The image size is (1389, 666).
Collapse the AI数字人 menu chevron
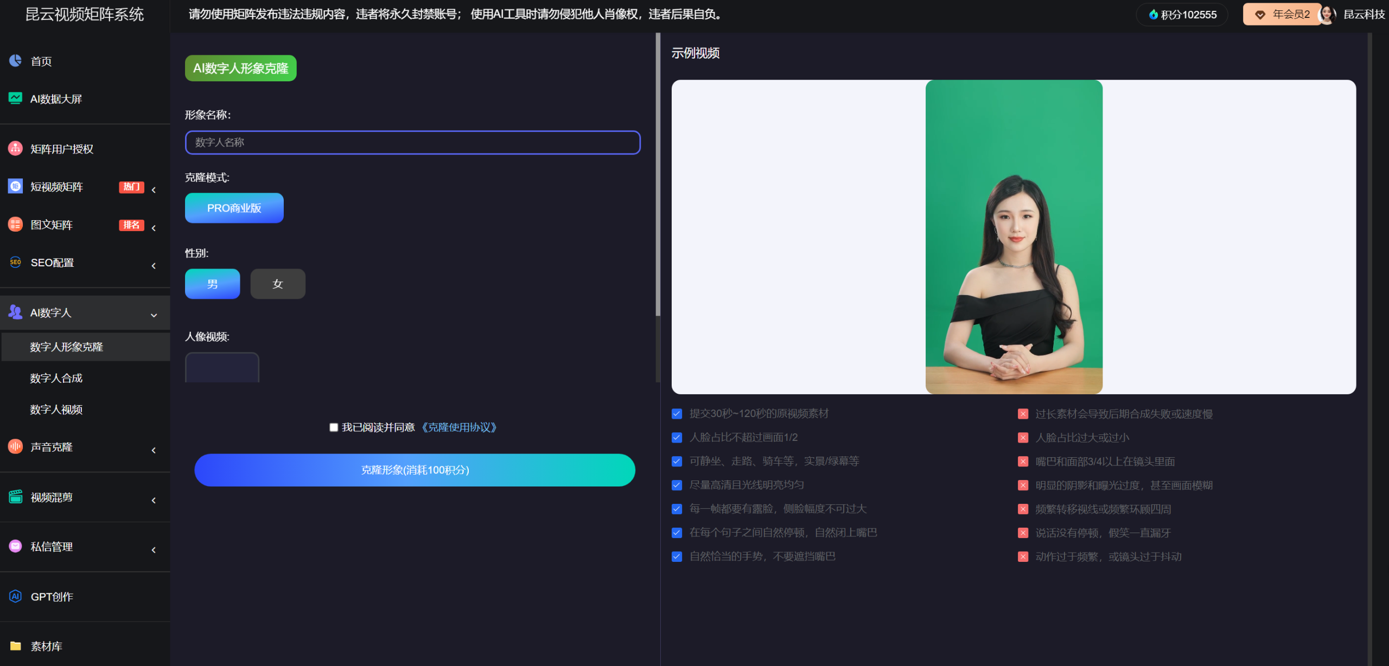pos(154,315)
